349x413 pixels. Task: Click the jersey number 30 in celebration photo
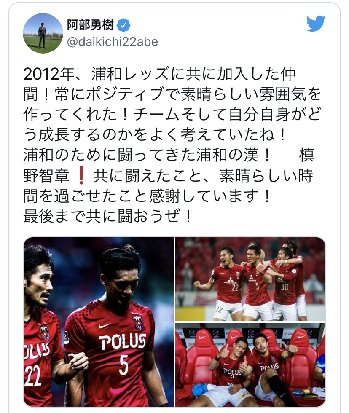click(x=284, y=287)
